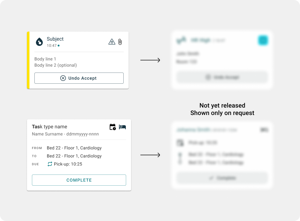Click the recurring pick-up arrows icon
The height and width of the screenshot is (221, 300).
coord(50,164)
